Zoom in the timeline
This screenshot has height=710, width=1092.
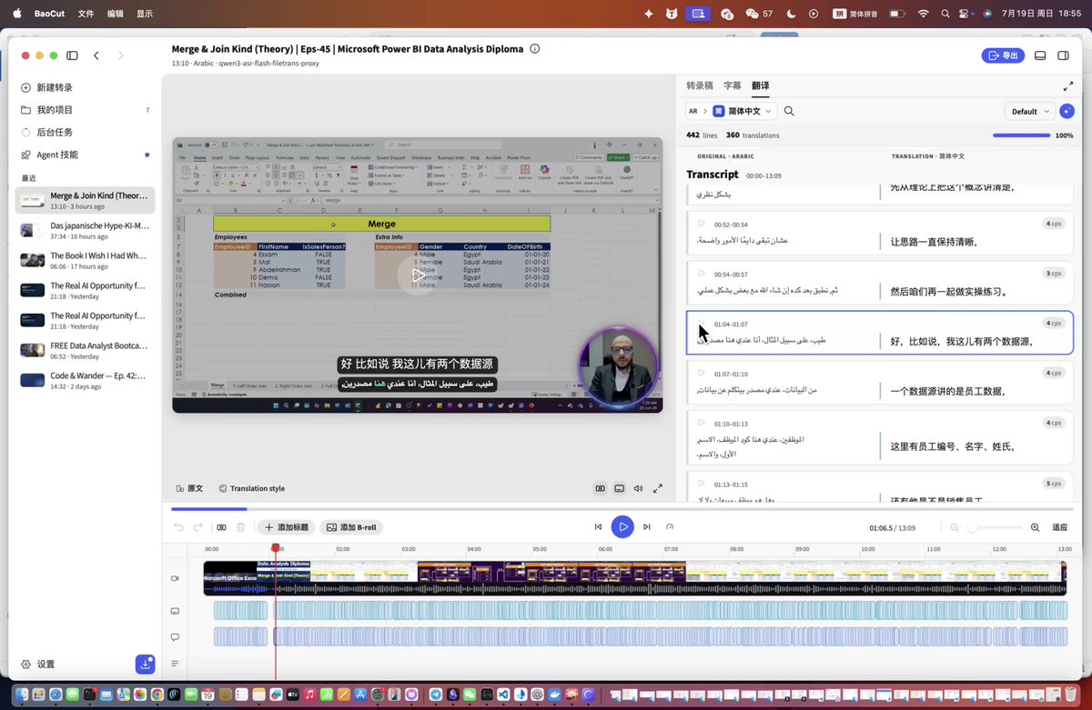click(1035, 527)
